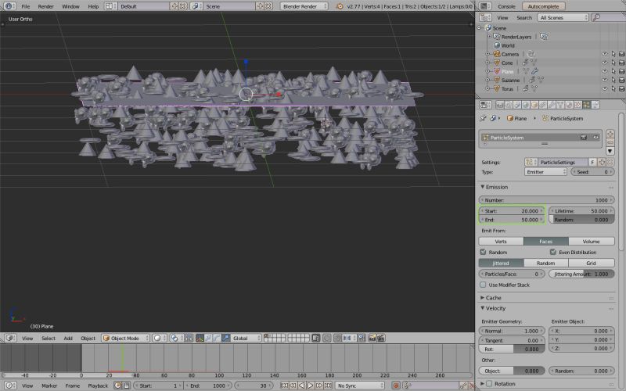Click the Number 1000 field

click(546, 200)
